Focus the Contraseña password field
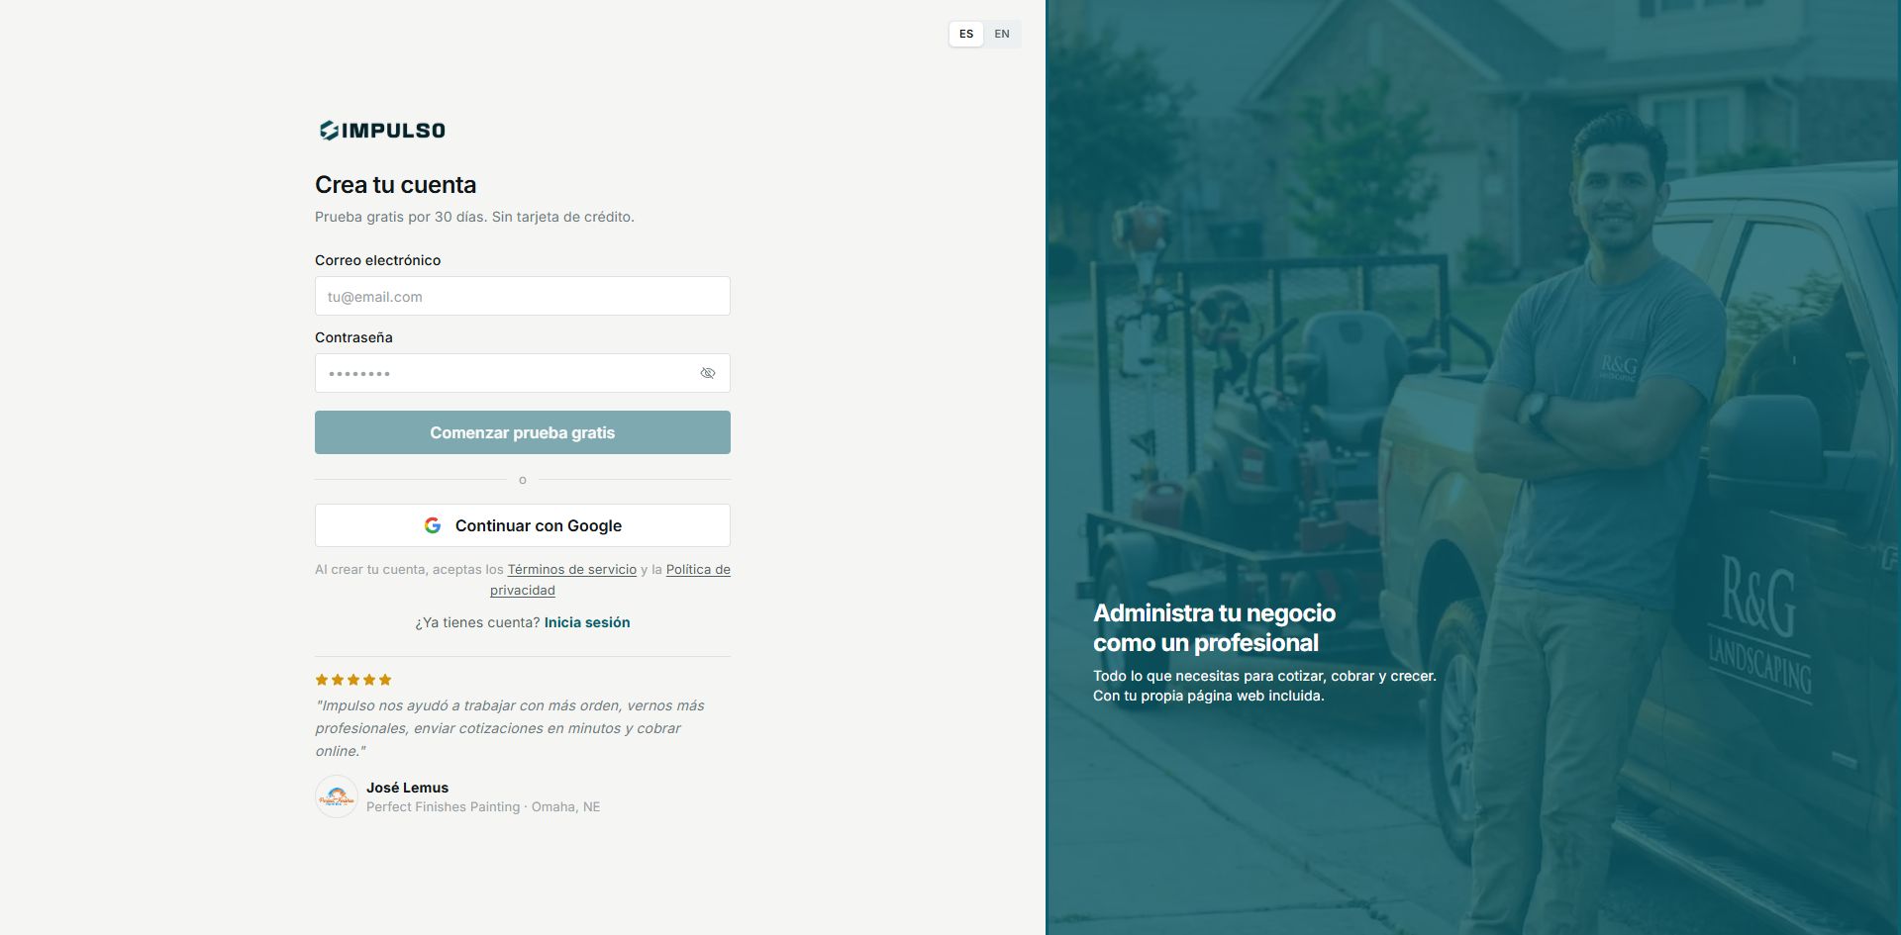 pyautogui.click(x=523, y=373)
